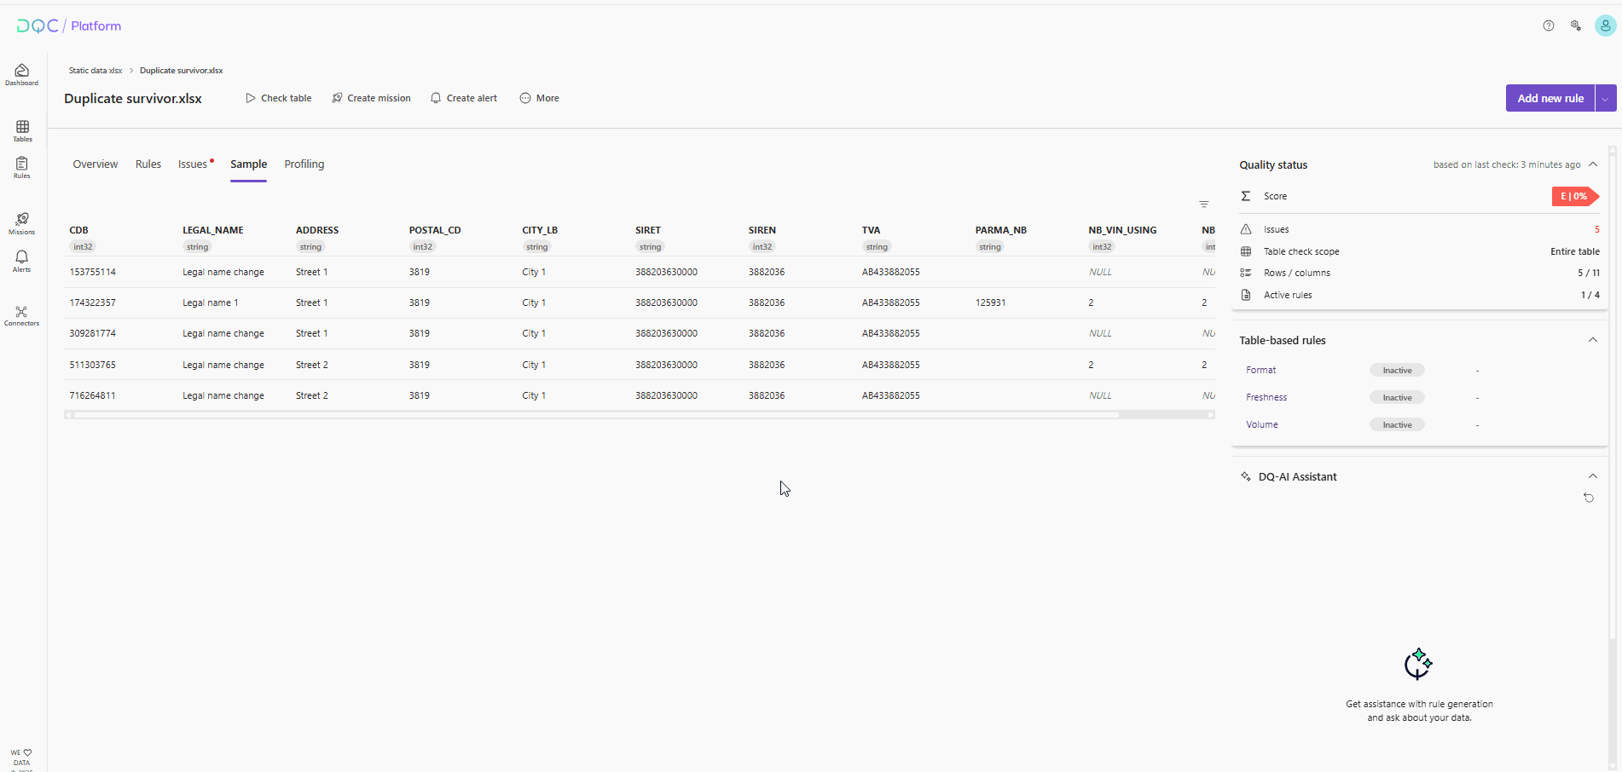The width and height of the screenshot is (1622, 772).
Task: Open the Dashboard from the sidebar
Action: point(22,74)
